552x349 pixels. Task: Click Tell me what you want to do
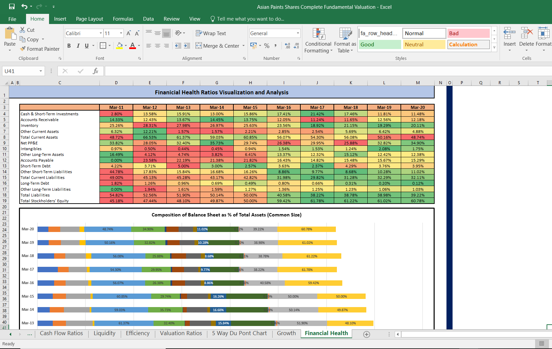coord(247,19)
